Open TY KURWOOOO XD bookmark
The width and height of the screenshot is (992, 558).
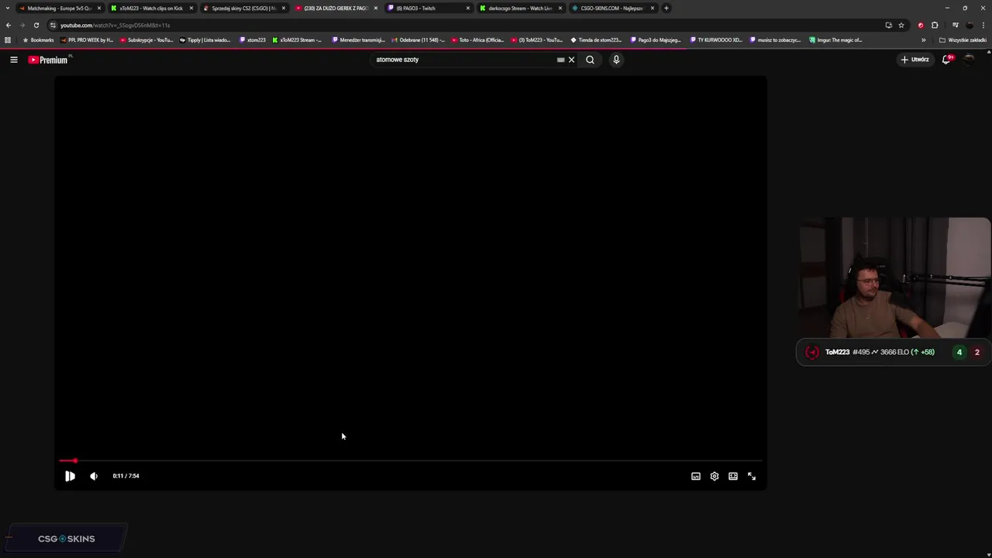716,40
